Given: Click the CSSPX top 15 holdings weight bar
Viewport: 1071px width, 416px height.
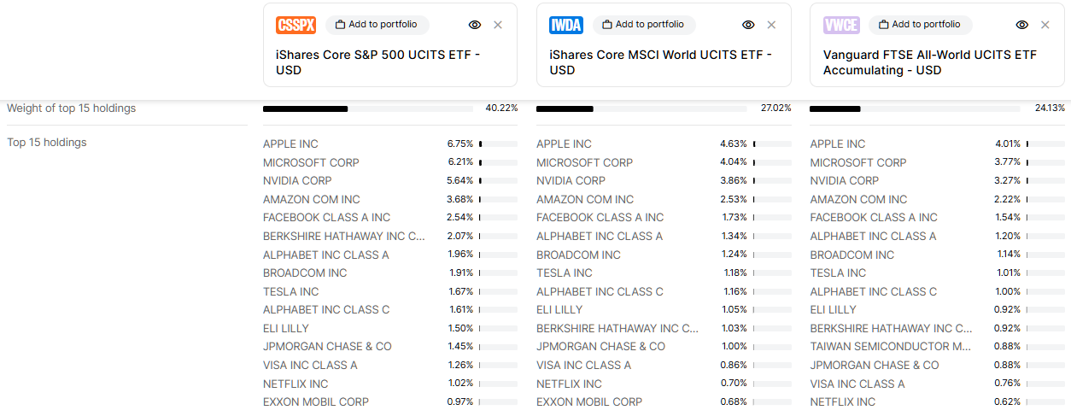Looking at the screenshot, I should pos(367,109).
